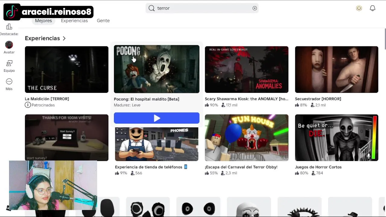Click the magnifier icon in search bar
Screen dimensions: 386x217
pos(151,8)
